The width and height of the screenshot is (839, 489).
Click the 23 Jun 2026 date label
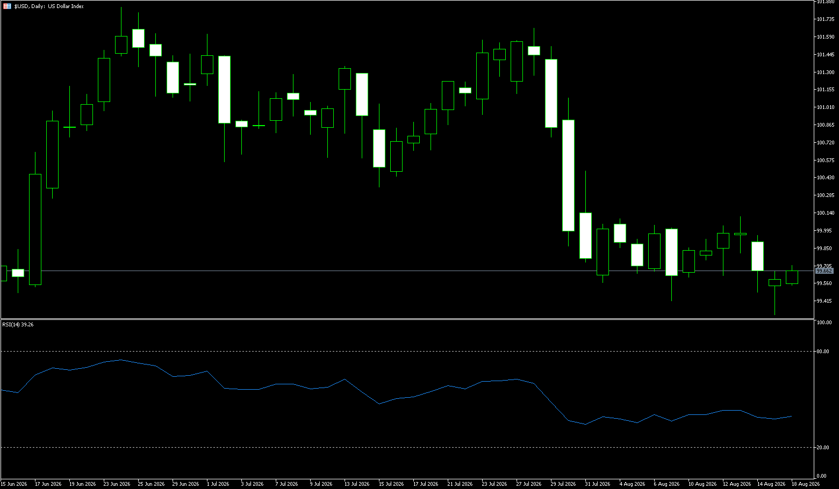coord(117,484)
